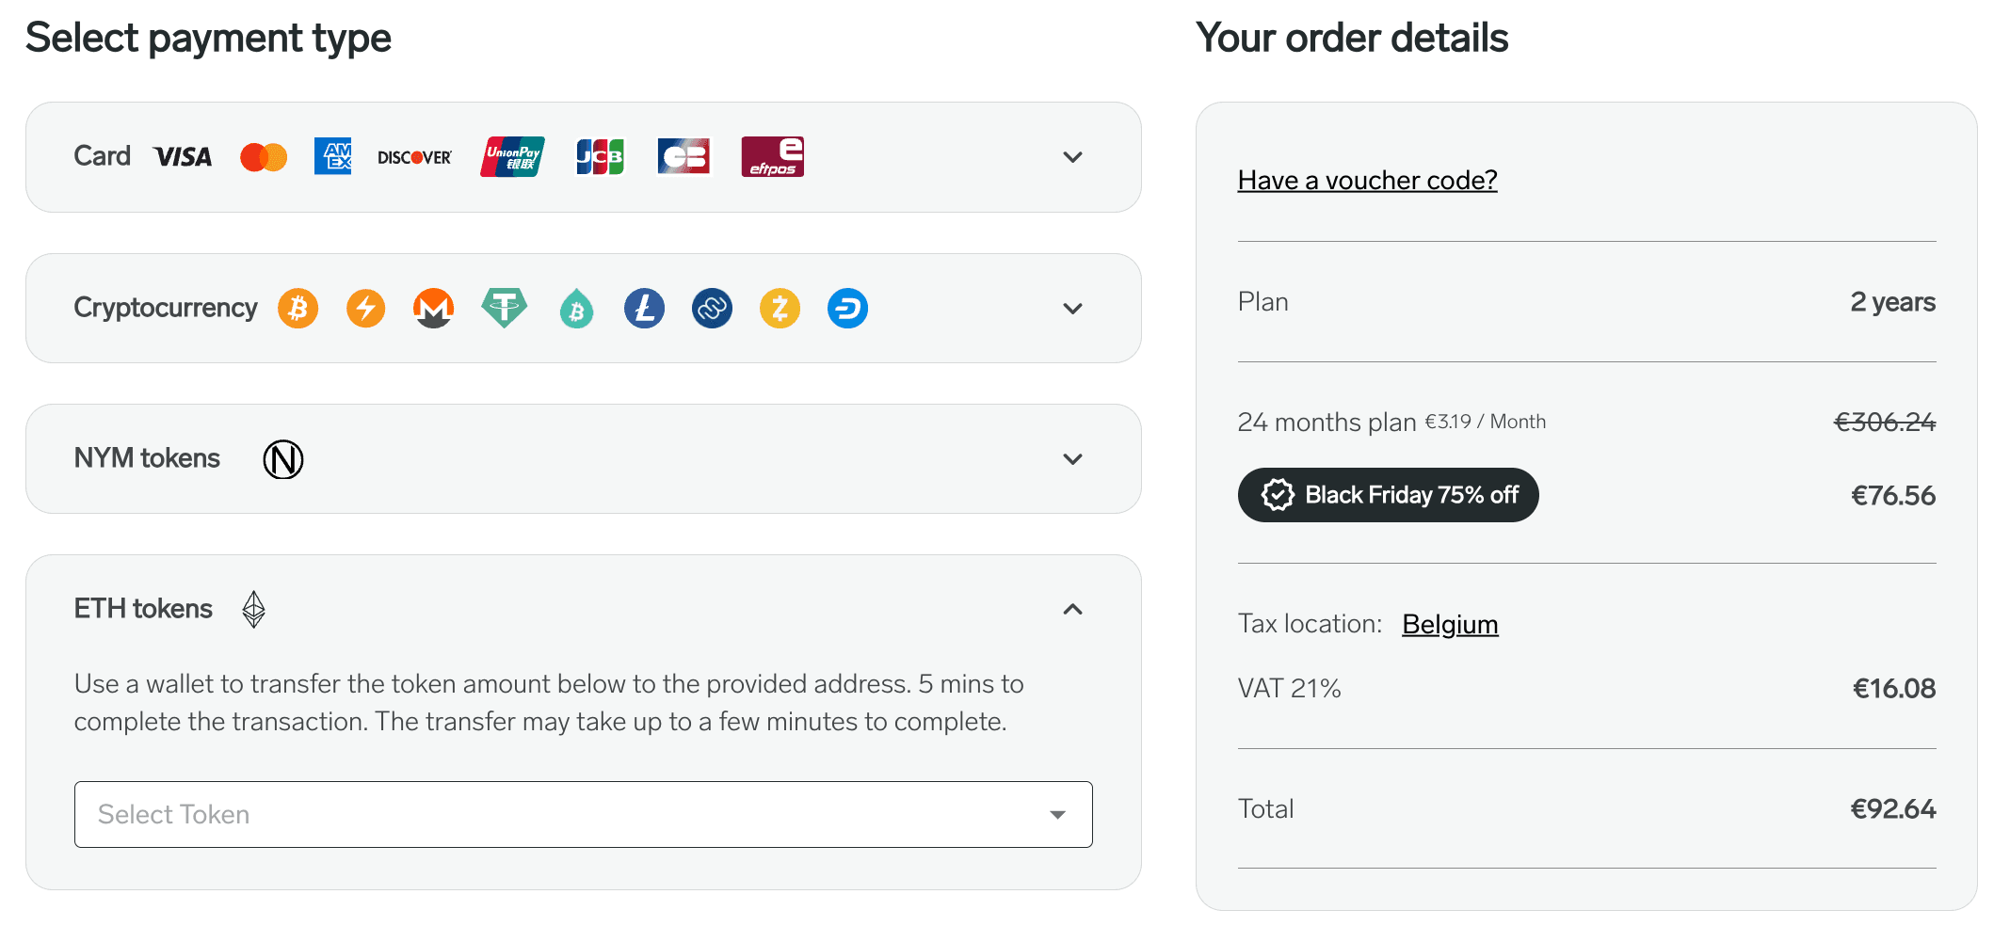Viewport: 1994px width, 926px height.
Task: Click the Bitcoin icon
Action: tap(297, 309)
